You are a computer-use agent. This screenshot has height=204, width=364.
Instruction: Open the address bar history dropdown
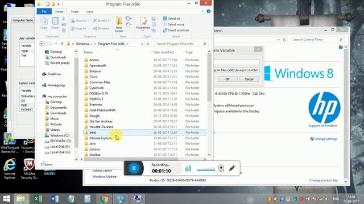click(x=142, y=44)
